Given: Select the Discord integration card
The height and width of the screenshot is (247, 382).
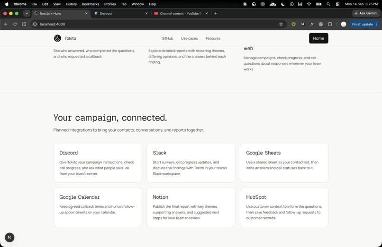Looking at the screenshot, I should (98, 163).
